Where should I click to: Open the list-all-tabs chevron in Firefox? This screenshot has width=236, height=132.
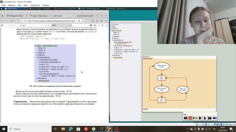[107, 16]
